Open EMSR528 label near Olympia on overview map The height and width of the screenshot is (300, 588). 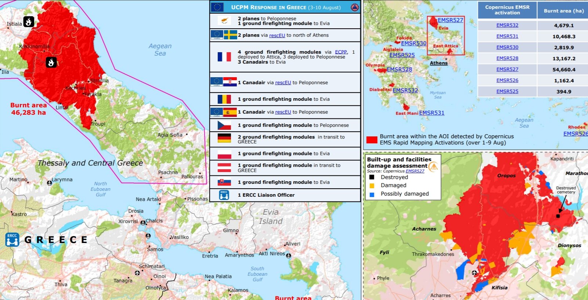399,69
